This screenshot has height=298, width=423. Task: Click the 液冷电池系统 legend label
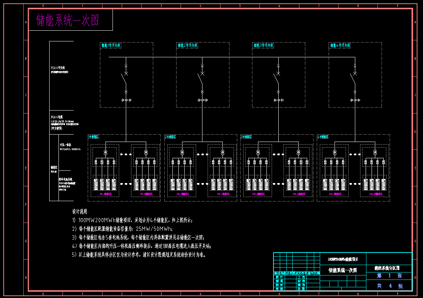[x=66, y=179]
